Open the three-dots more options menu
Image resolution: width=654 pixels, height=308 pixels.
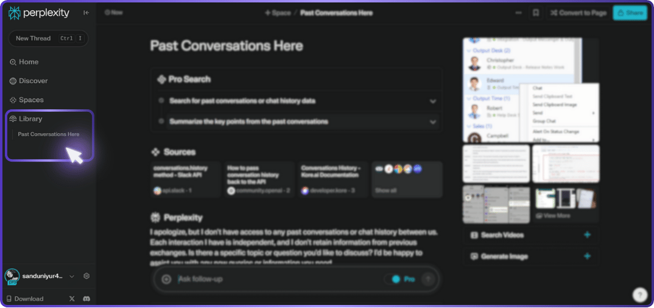tap(518, 13)
